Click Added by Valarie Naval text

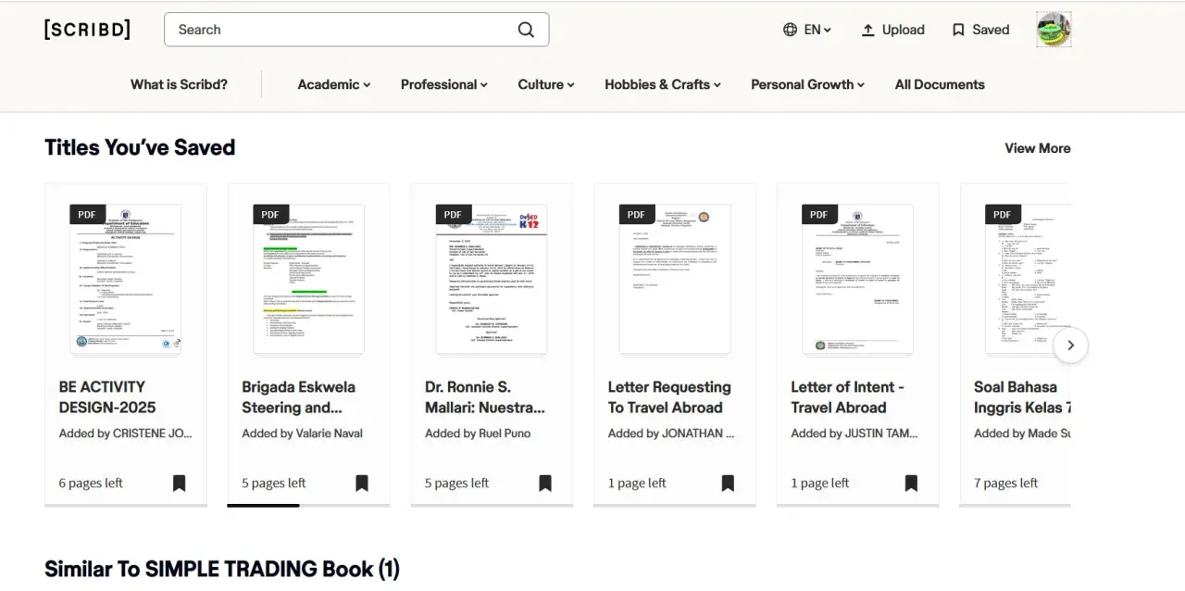(x=302, y=433)
